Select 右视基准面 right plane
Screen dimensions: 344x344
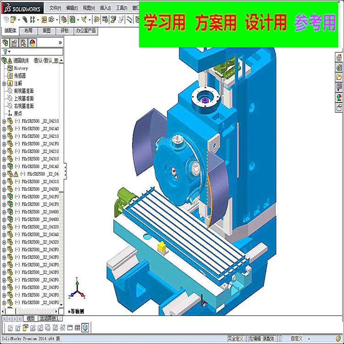(24, 106)
